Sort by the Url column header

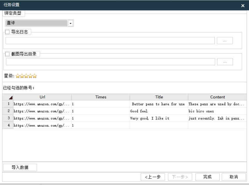point(42,97)
